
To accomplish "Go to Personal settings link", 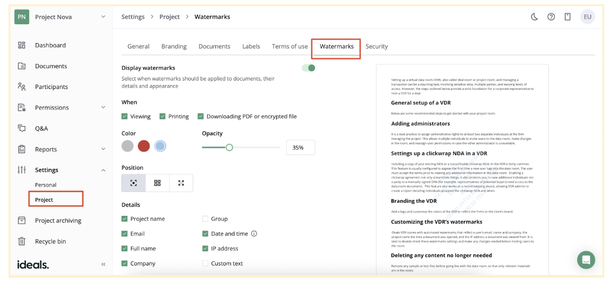I will (46, 185).
